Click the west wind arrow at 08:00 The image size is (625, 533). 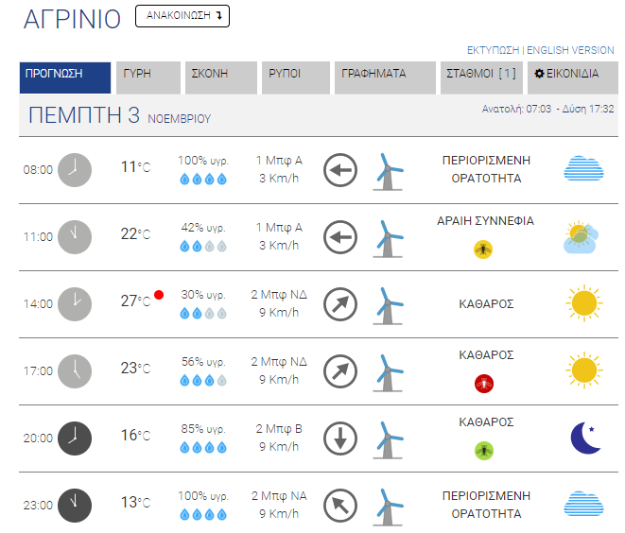(x=339, y=171)
